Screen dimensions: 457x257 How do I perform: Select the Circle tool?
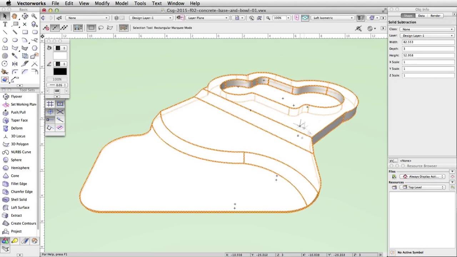[x=5, y=40]
